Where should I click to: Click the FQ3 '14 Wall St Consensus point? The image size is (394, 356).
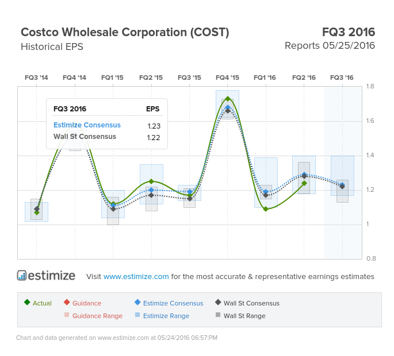[x=37, y=209]
